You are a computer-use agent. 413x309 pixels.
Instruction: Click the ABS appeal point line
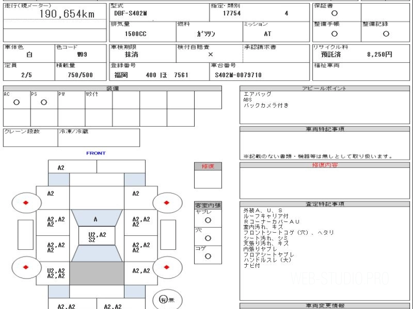248,100
